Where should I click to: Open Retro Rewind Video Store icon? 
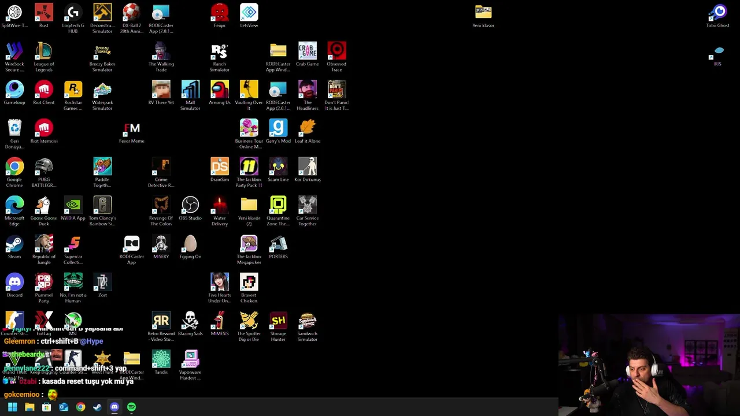pos(161,326)
